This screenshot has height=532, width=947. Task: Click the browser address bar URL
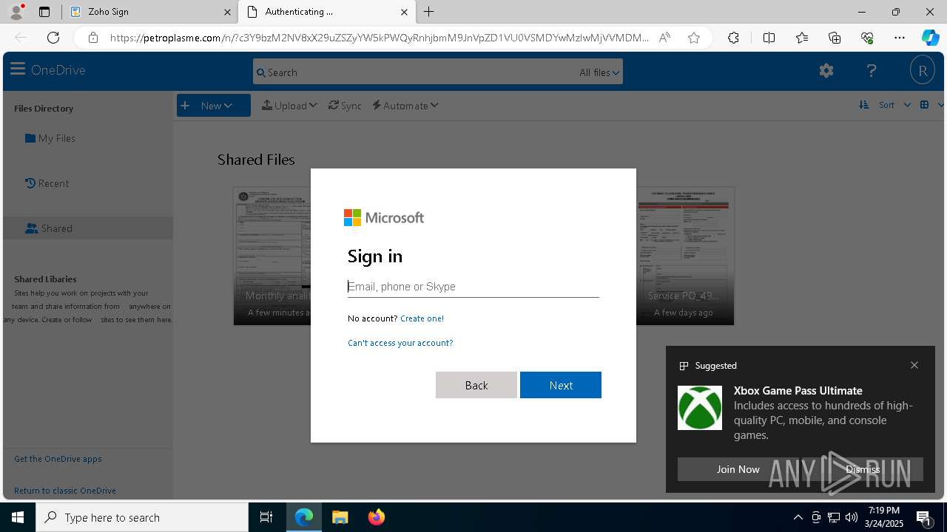pyautogui.click(x=379, y=38)
